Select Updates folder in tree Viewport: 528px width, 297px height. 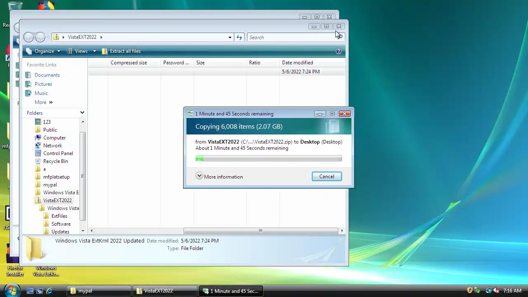60,232
